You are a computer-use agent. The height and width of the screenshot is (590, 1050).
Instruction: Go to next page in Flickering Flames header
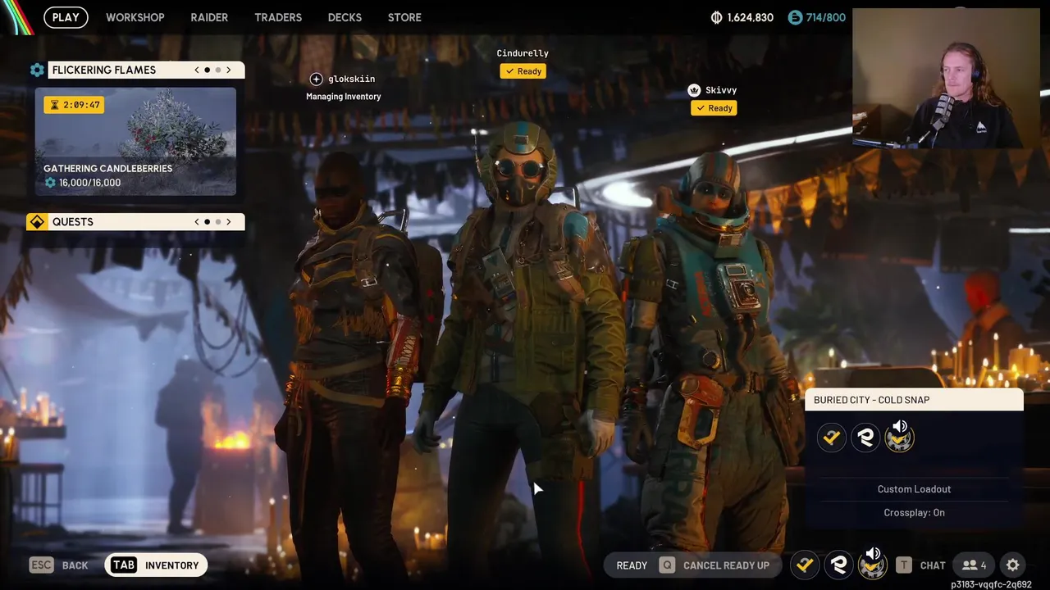coord(229,70)
